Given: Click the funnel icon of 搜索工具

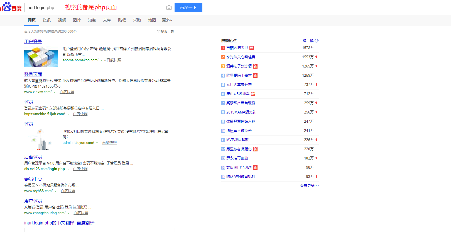Looking at the screenshot, I should pos(158,32).
